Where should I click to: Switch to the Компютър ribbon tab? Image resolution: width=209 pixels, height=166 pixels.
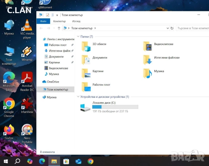(x=59, y=21)
